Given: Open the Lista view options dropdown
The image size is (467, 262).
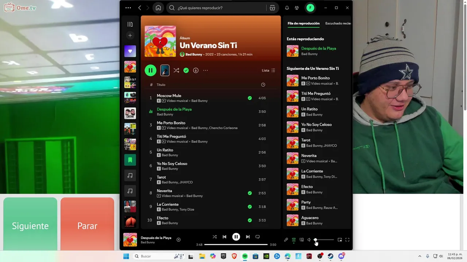Looking at the screenshot, I should click(x=269, y=70).
